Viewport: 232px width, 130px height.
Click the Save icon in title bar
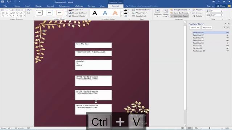tap(3, 1)
